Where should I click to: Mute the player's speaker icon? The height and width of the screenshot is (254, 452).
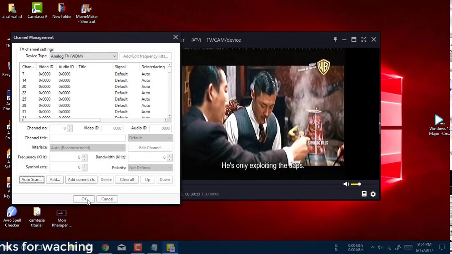coord(346,184)
